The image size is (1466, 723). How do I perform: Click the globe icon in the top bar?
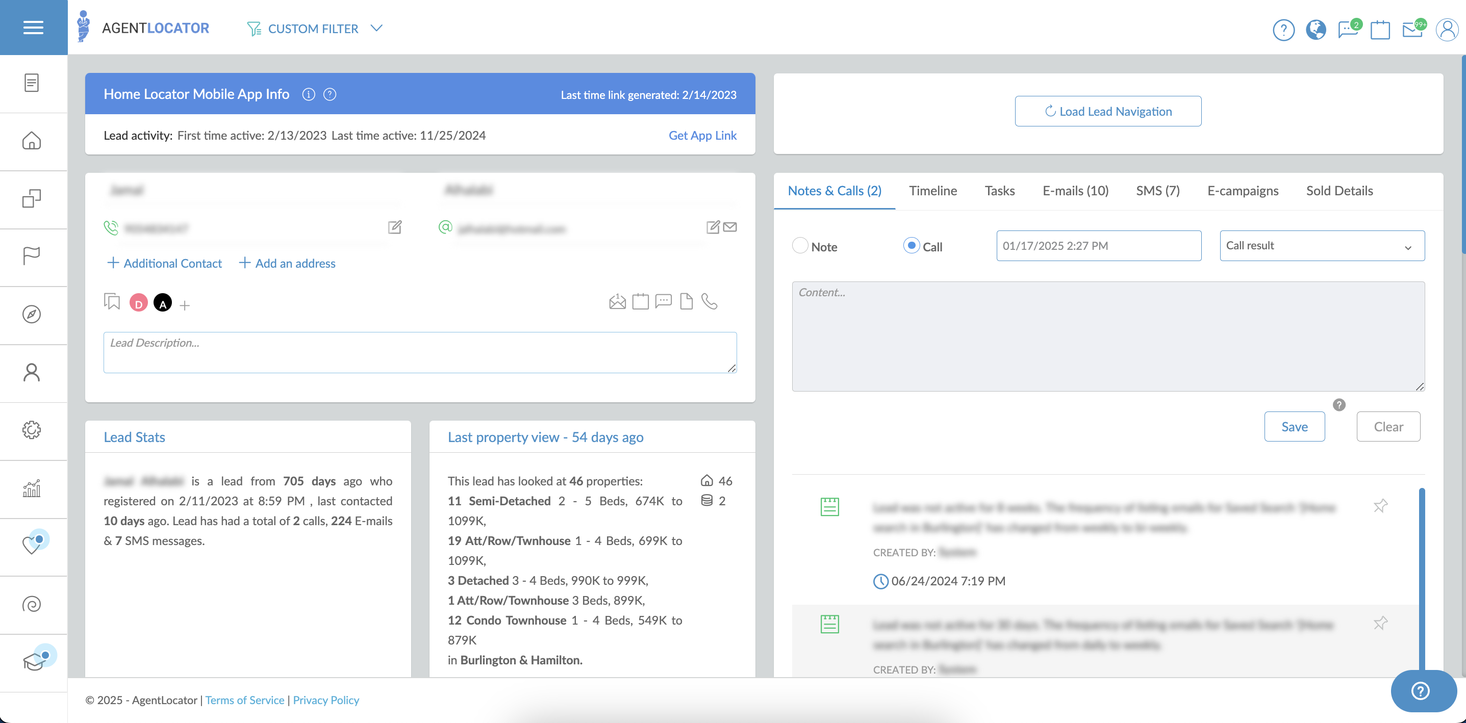coord(1316,30)
